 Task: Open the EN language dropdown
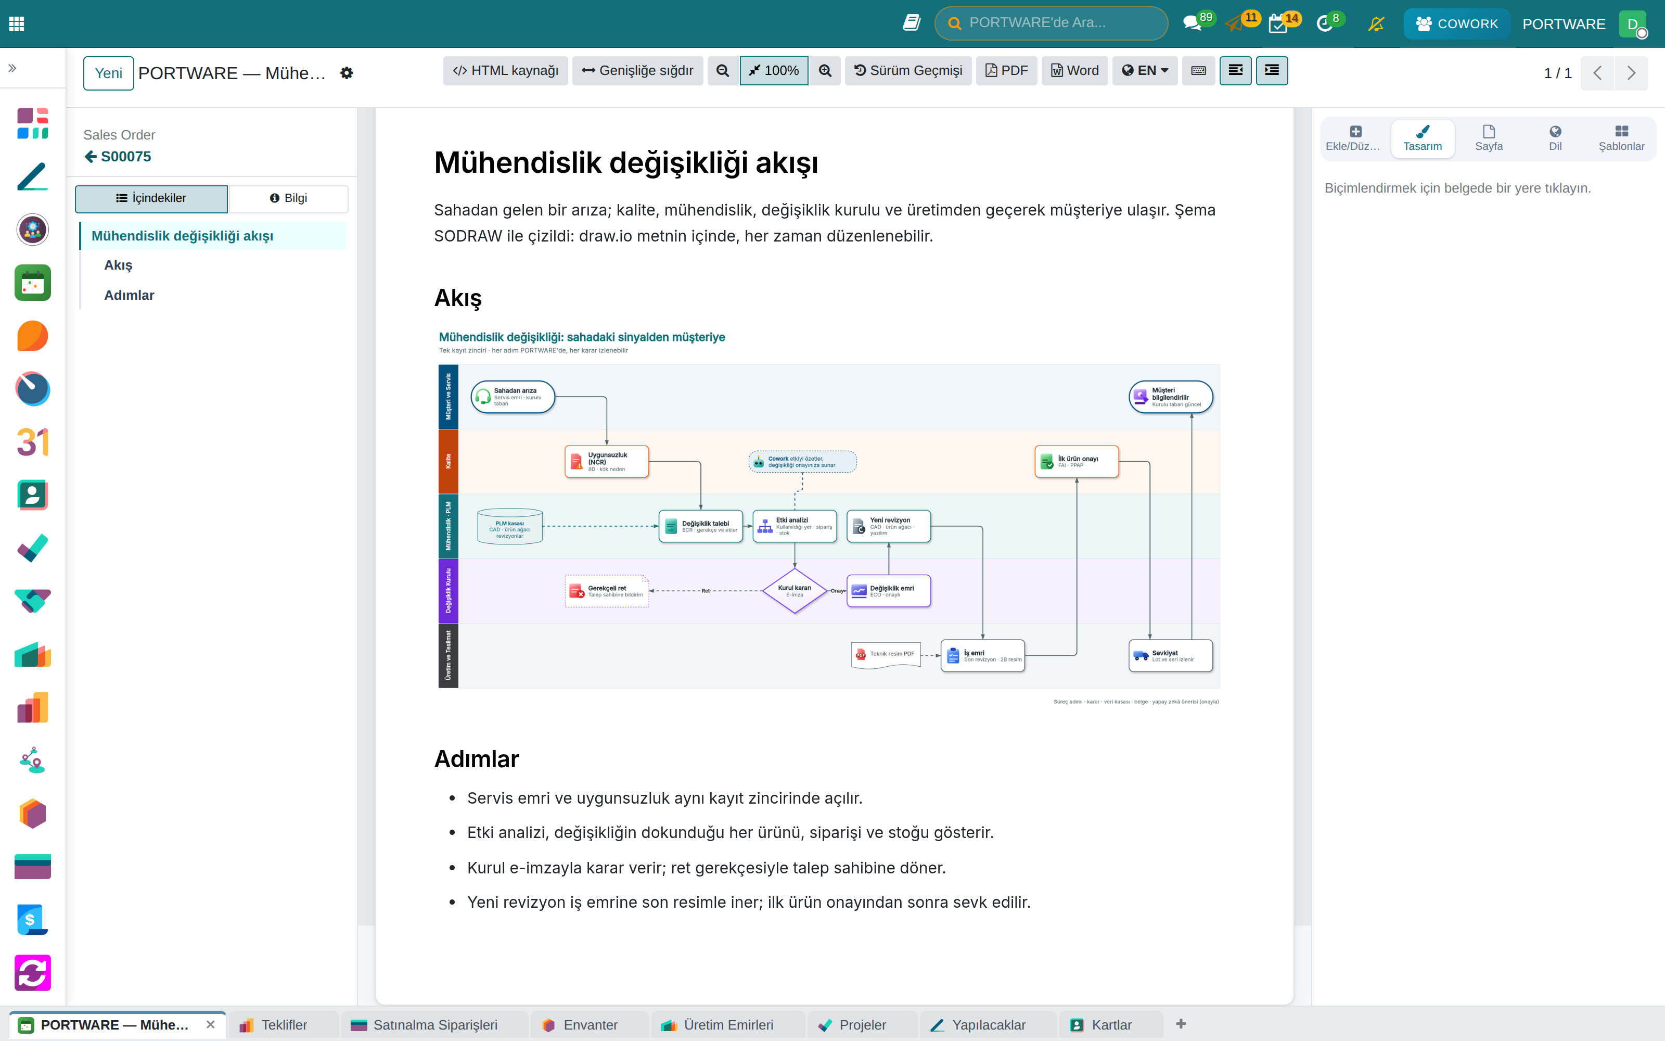pos(1146,70)
